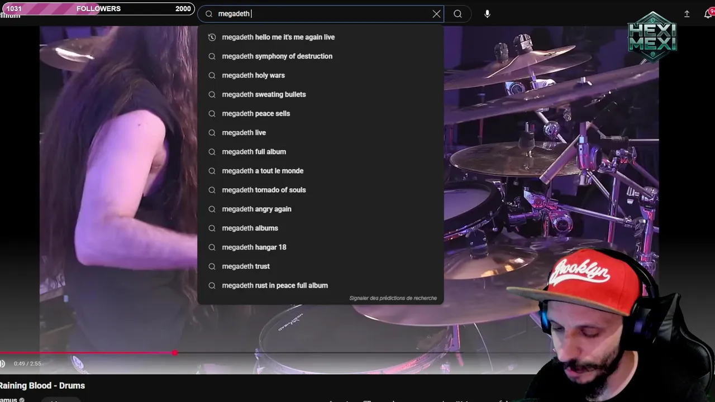Choose suggestion megadeth hello me it's me again live
This screenshot has height=402, width=715.
[321, 37]
